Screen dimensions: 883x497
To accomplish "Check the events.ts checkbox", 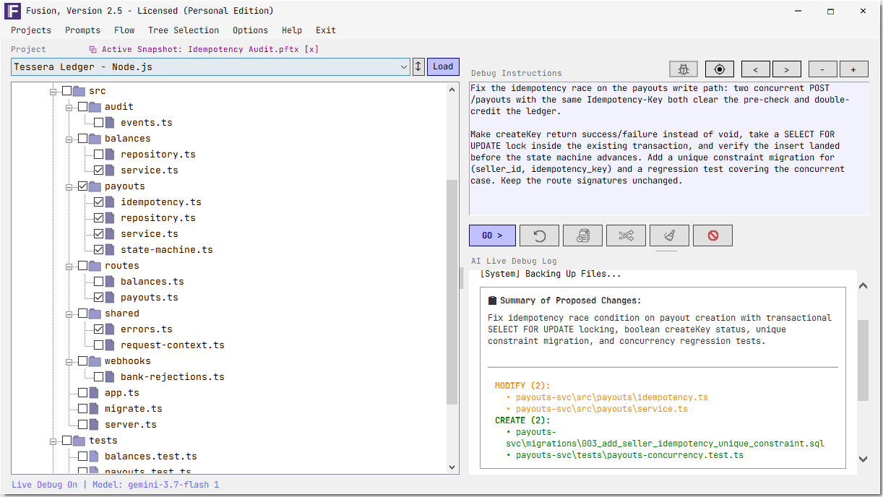I will 98,123.
